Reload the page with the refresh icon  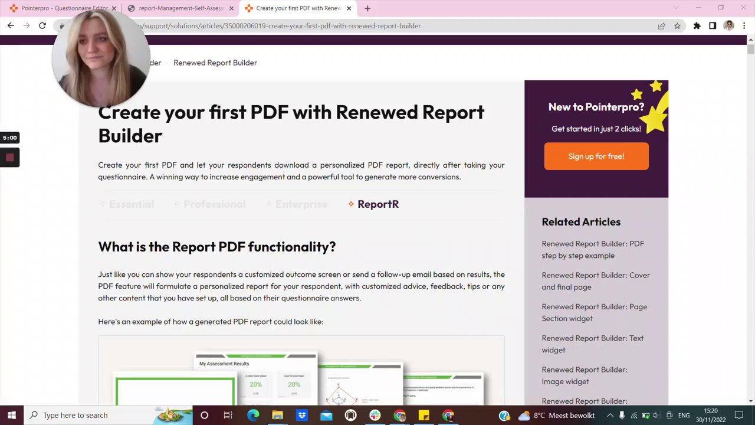click(x=42, y=25)
